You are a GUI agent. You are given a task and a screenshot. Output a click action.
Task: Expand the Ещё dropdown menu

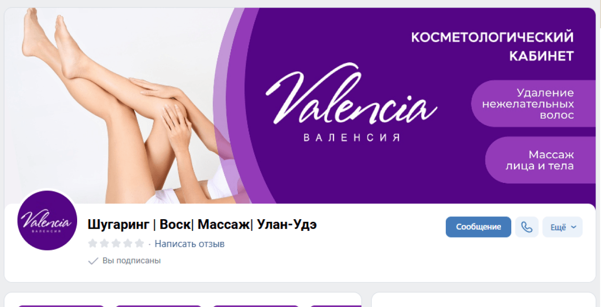[562, 227]
